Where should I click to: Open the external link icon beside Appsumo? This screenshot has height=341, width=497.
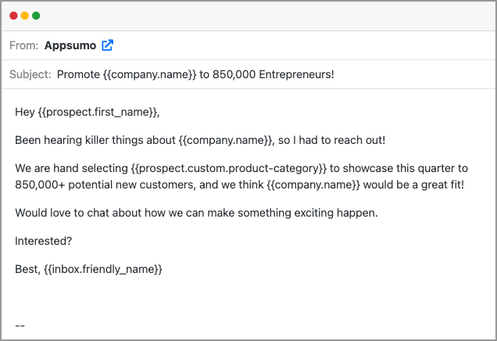click(108, 45)
